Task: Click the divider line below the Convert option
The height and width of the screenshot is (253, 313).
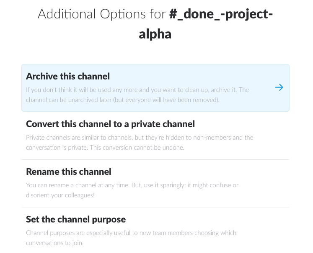Action: point(155,159)
